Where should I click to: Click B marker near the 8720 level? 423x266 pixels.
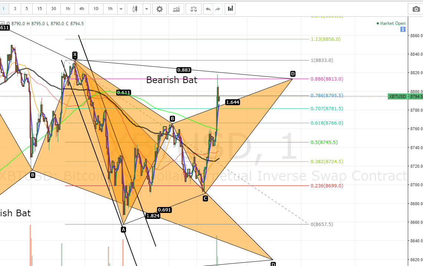pyautogui.click(x=33, y=175)
